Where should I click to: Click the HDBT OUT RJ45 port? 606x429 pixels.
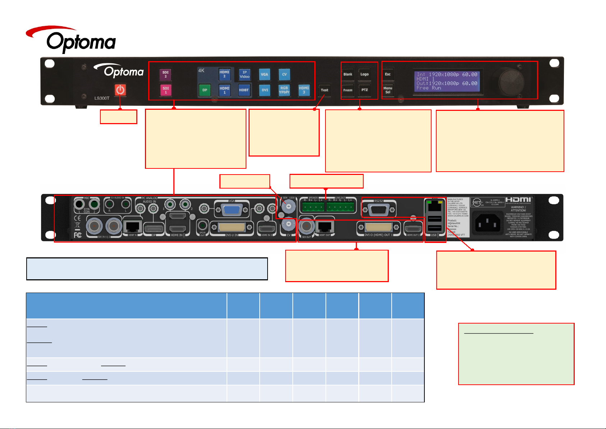click(x=325, y=227)
